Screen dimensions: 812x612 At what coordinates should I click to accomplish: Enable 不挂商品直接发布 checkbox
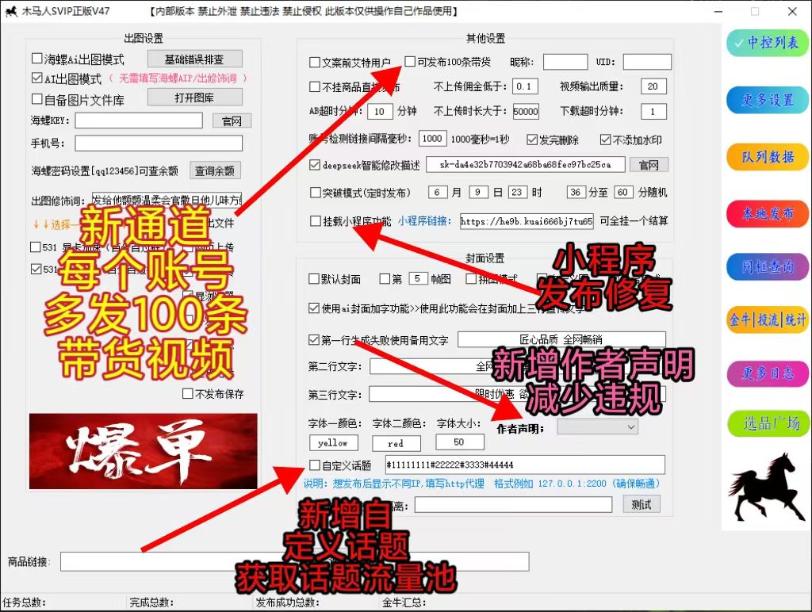pos(314,86)
